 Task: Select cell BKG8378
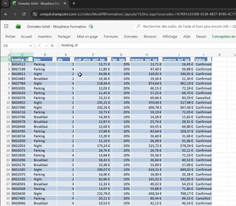click(x=22, y=98)
